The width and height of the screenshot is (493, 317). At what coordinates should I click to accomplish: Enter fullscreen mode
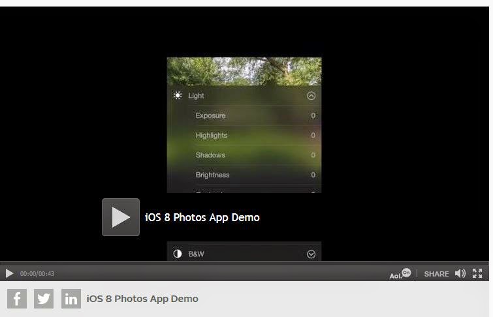click(x=477, y=273)
